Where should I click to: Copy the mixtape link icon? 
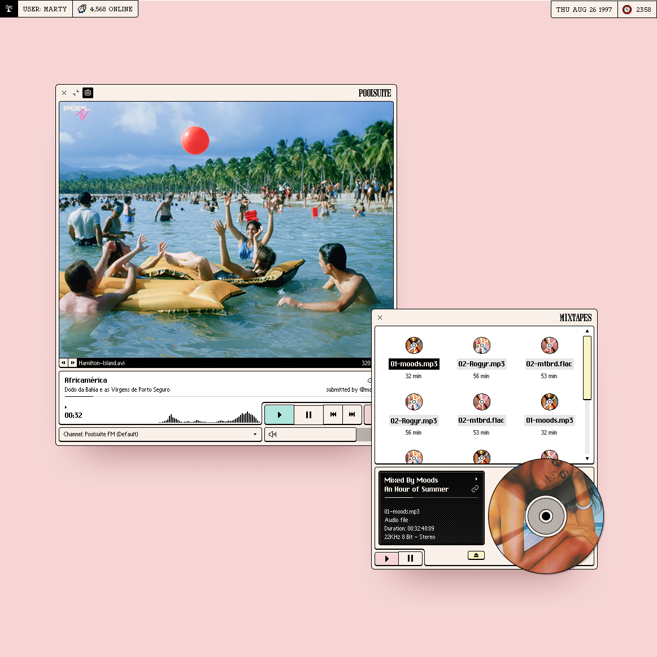click(x=475, y=489)
